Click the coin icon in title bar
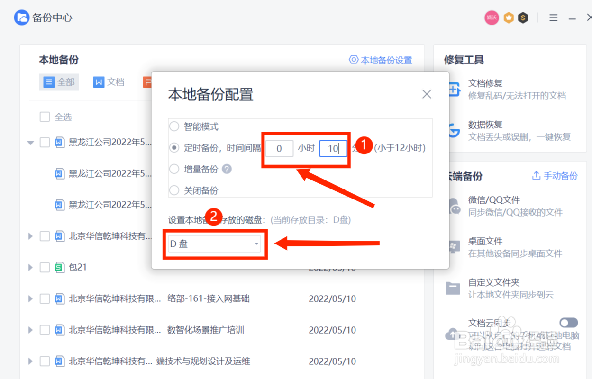This screenshot has width=592, height=379. click(523, 18)
